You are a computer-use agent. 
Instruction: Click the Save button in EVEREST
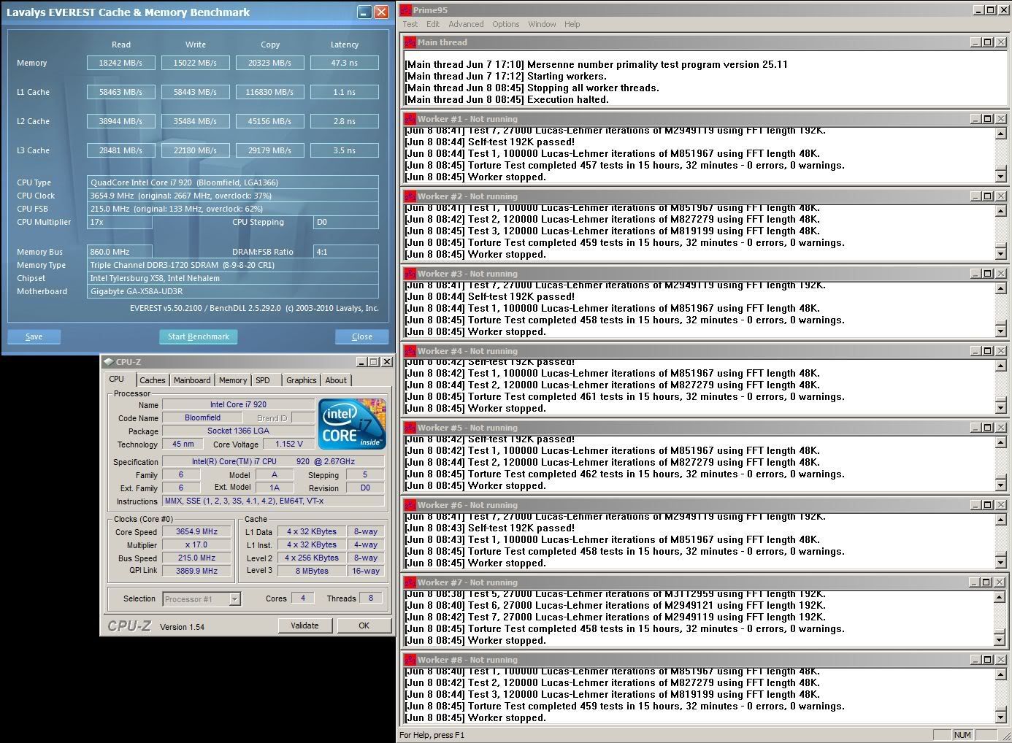point(34,336)
